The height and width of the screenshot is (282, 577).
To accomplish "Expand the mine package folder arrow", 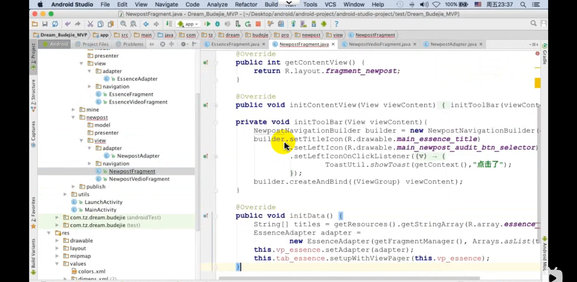I will click(73, 109).
